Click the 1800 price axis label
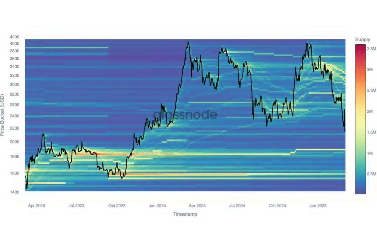Image resolution: width=377 pixels, height=225 pixels. 15,157
